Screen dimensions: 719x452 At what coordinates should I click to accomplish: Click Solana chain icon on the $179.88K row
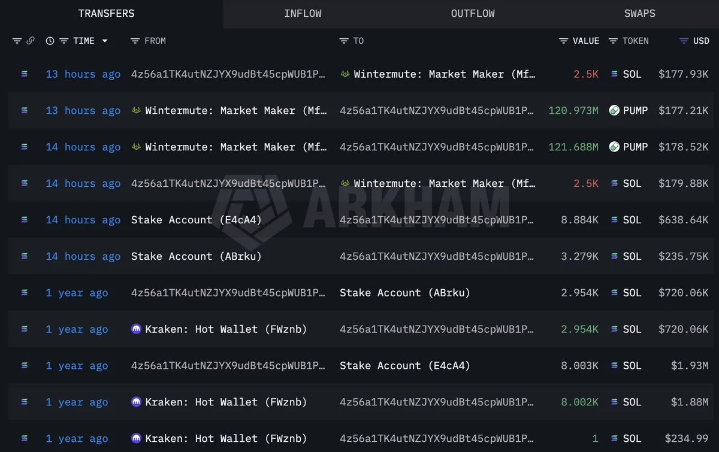pyautogui.click(x=24, y=184)
